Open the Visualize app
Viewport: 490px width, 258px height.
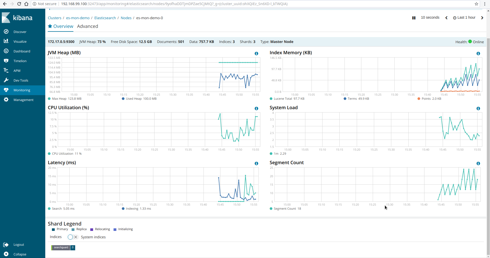(20, 41)
